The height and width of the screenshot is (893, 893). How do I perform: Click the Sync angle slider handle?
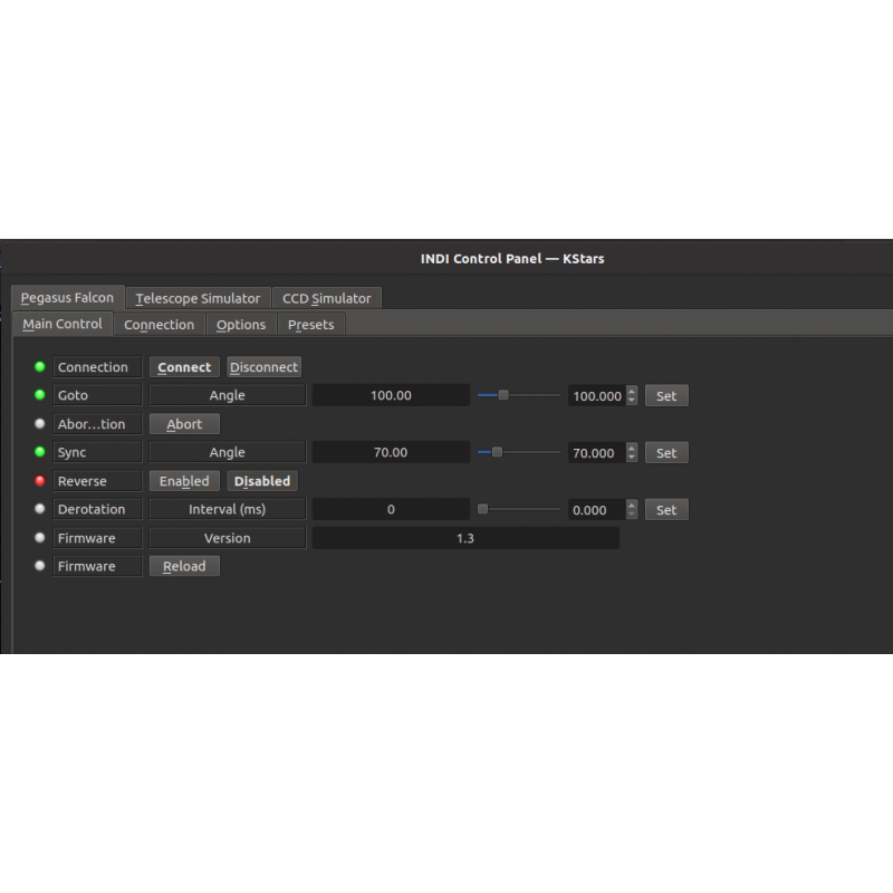point(497,452)
